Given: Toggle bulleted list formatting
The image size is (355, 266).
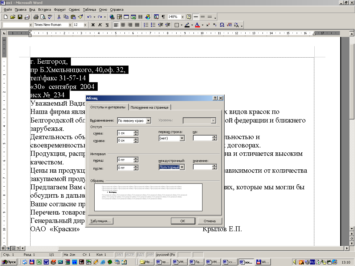Looking at the screenshot, I should pyautogui.click(x=153, y=25).
